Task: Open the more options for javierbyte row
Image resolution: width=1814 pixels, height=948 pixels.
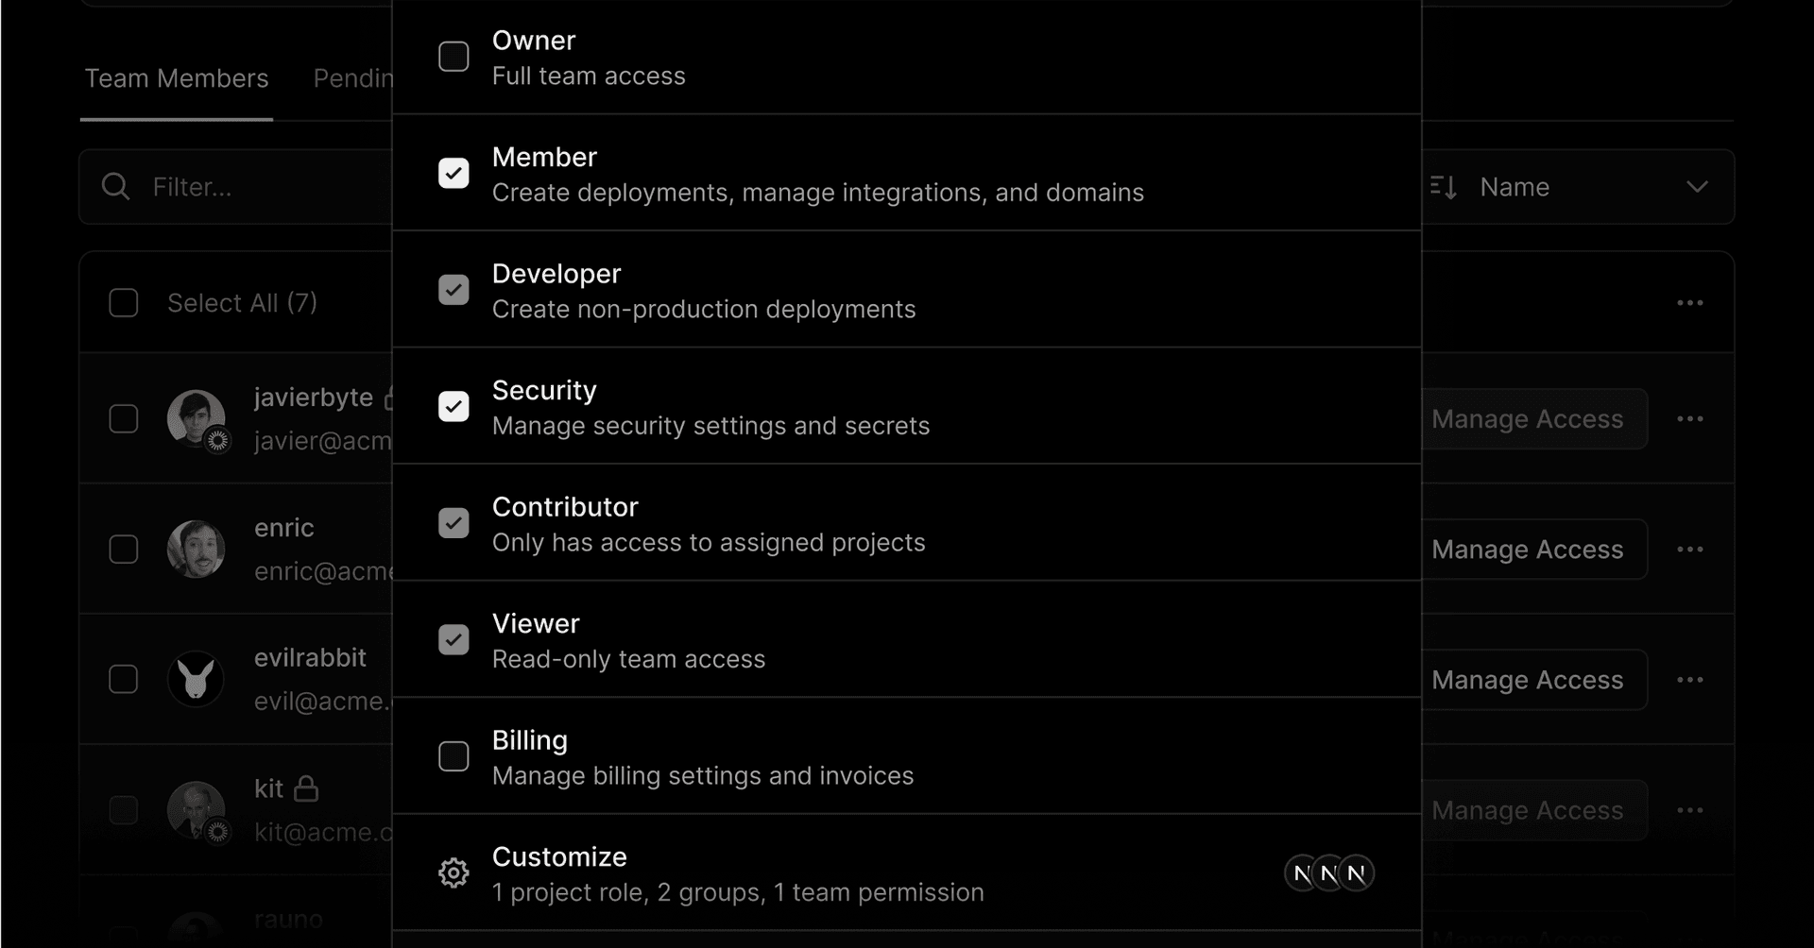Action: click(x=1689, y=419)
